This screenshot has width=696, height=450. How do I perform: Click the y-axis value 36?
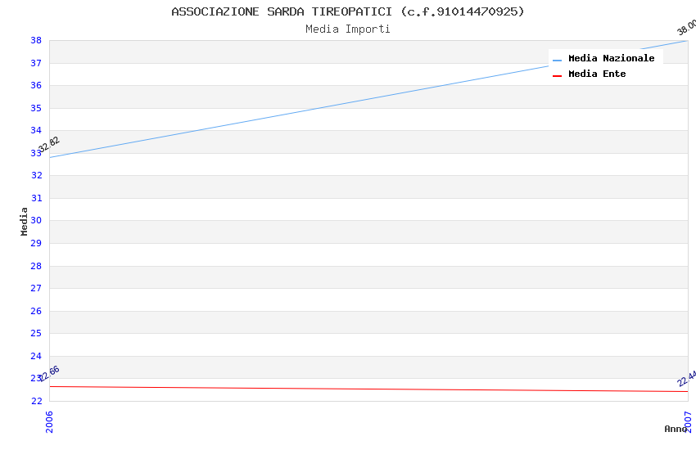[36, 85]
